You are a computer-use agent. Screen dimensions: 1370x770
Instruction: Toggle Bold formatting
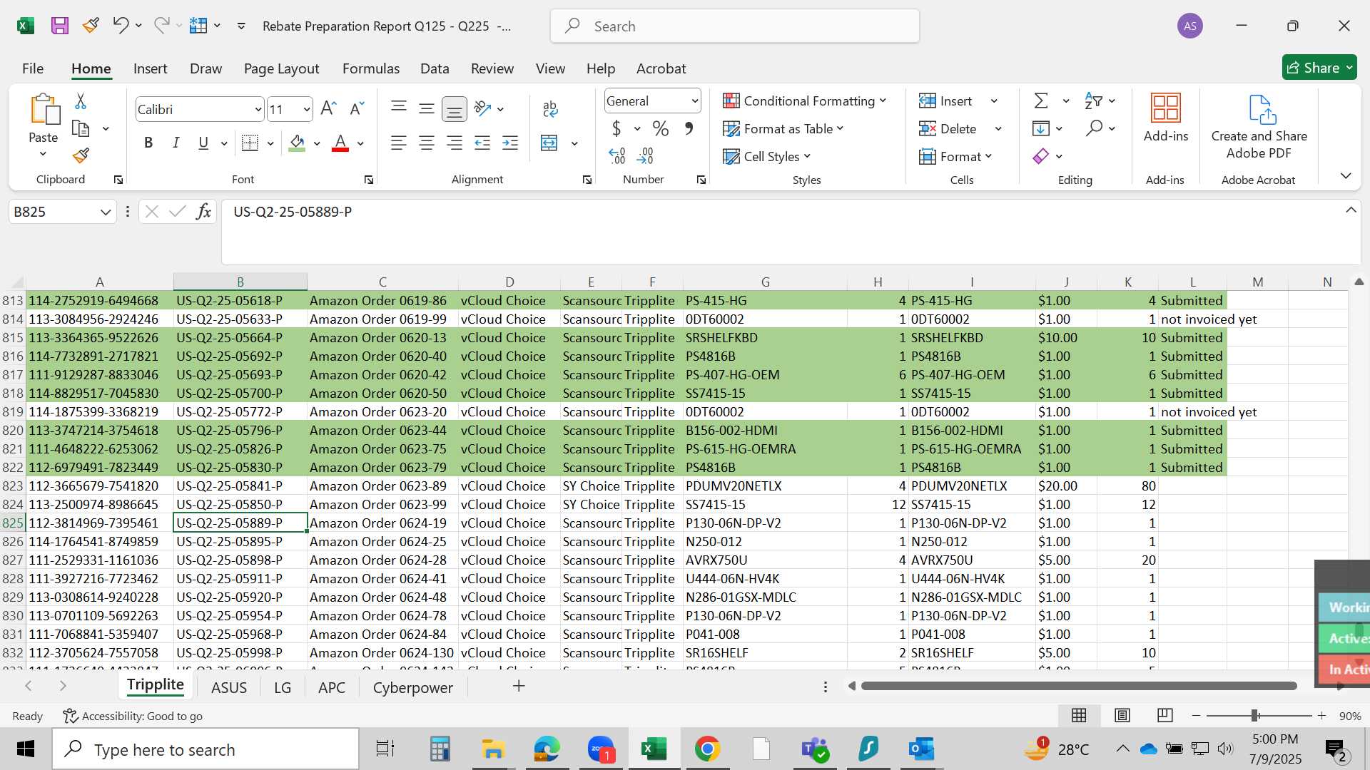[x=148, y=143]
